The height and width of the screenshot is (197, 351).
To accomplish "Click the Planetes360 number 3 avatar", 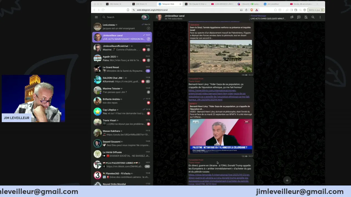I will pyautogui.click(x=97, y=175).
